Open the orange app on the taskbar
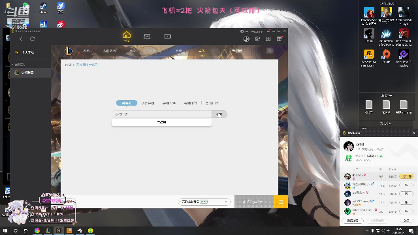The width and height of the screenshot is (418, 235). (x=69, y=230)
